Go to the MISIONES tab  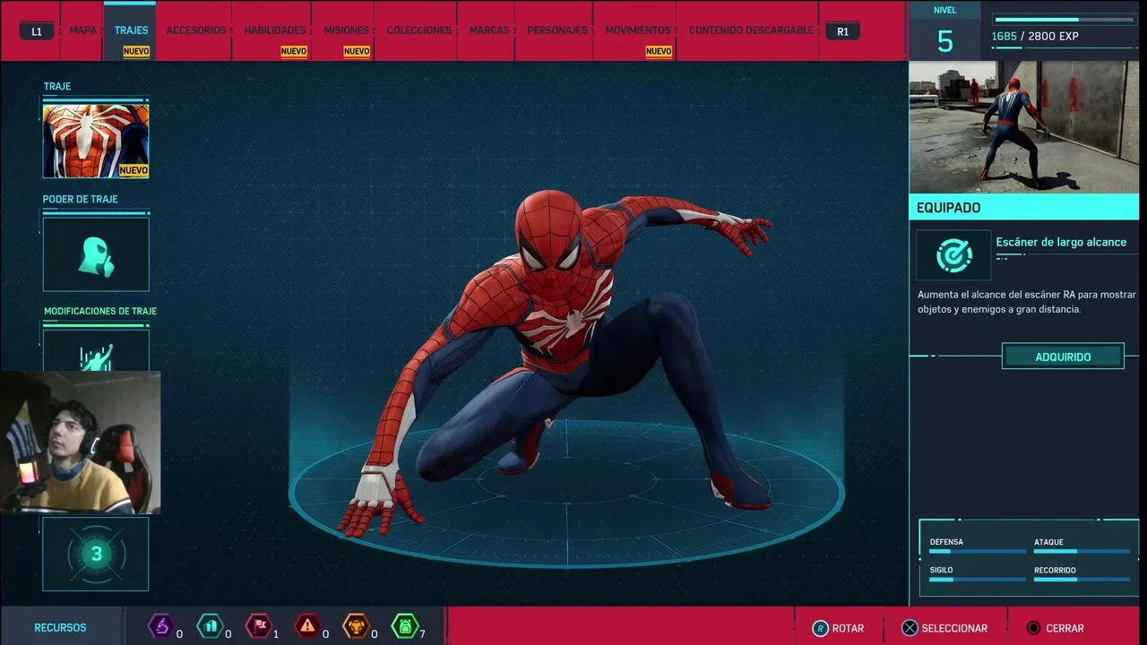tap(346, 30)
